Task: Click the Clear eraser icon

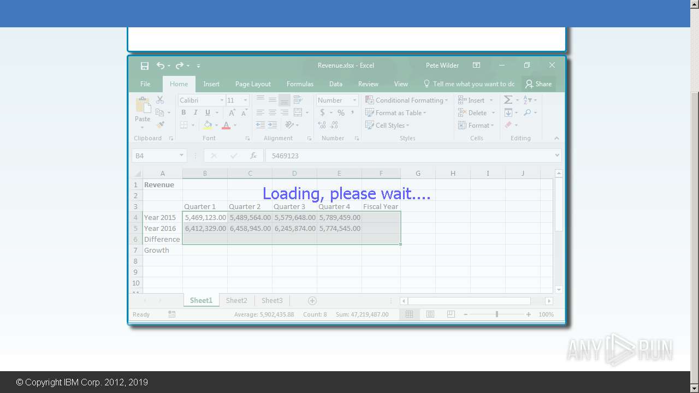Action: tap(508, 125)
